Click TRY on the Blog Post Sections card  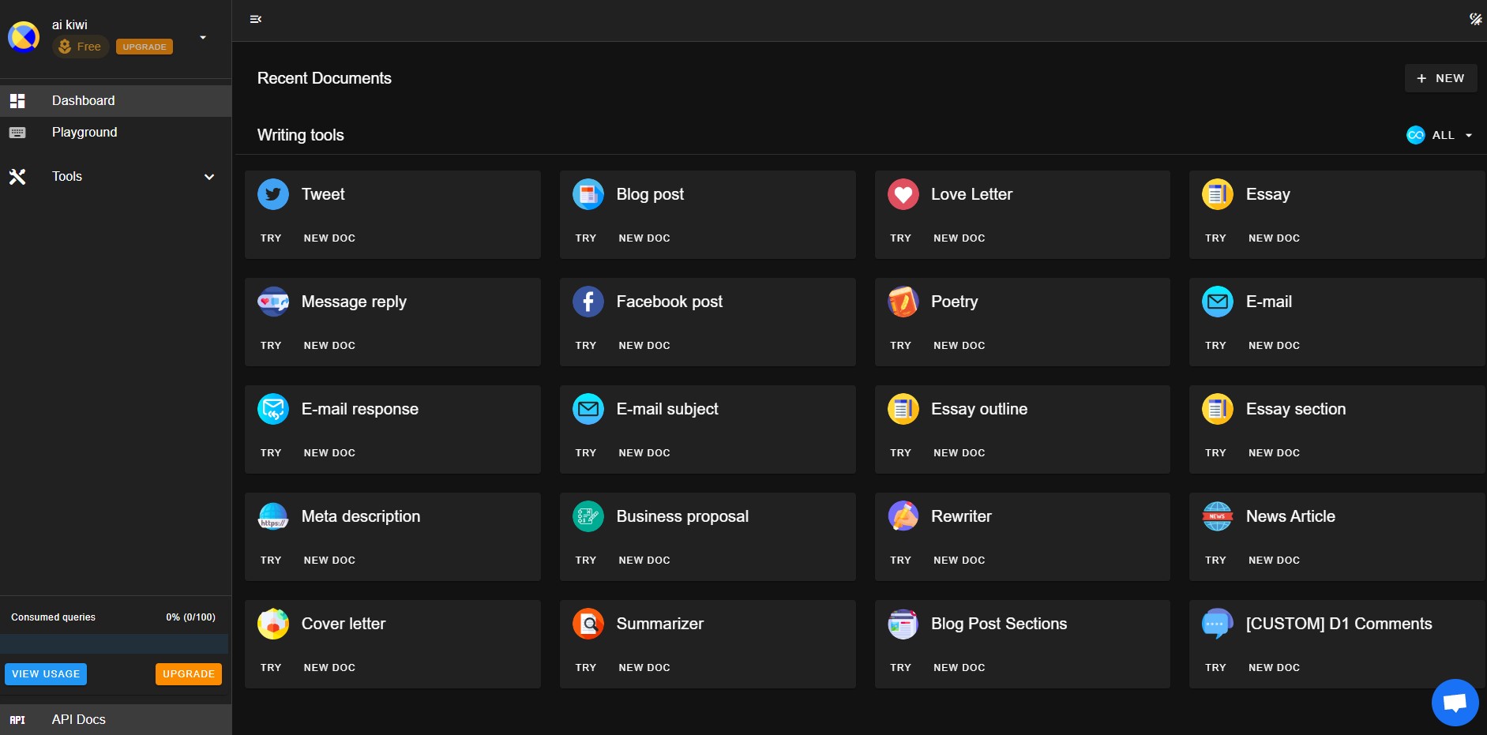click(x=901, y=667)
